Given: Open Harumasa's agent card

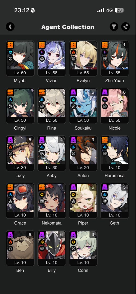Looking at the screenshot, I should [114, 153].
